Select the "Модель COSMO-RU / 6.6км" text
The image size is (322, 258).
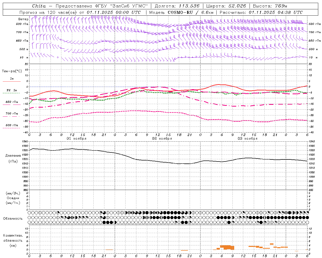[x=181, y=12]
